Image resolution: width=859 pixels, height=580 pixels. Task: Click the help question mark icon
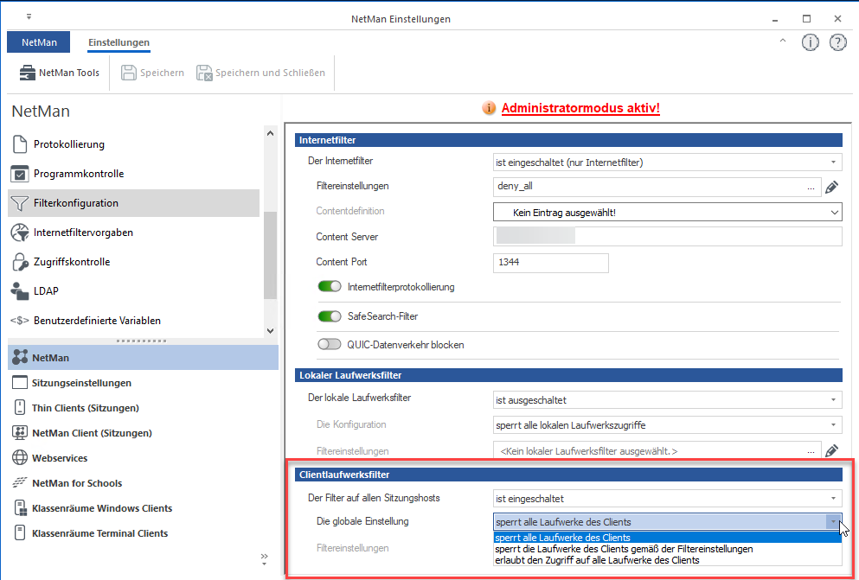point(837,42)
